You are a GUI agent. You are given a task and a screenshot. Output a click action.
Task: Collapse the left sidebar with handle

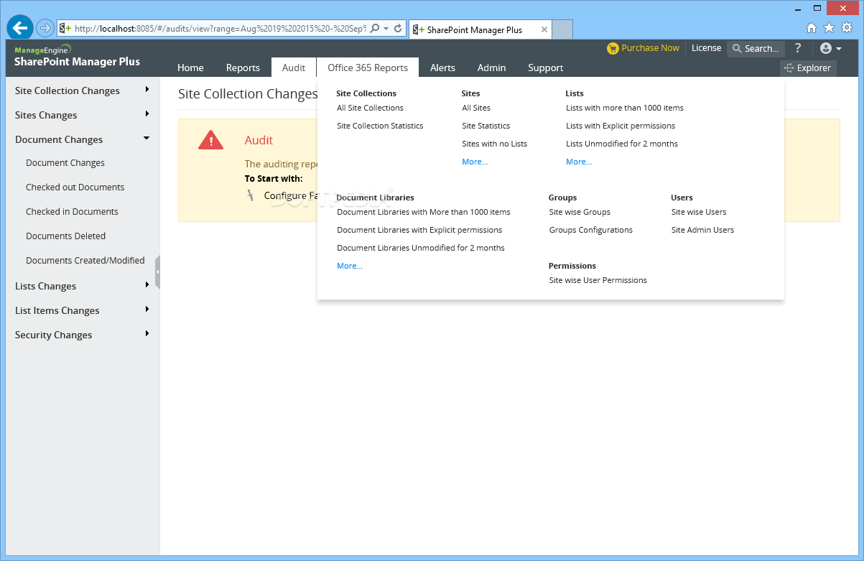click(157, 272)
